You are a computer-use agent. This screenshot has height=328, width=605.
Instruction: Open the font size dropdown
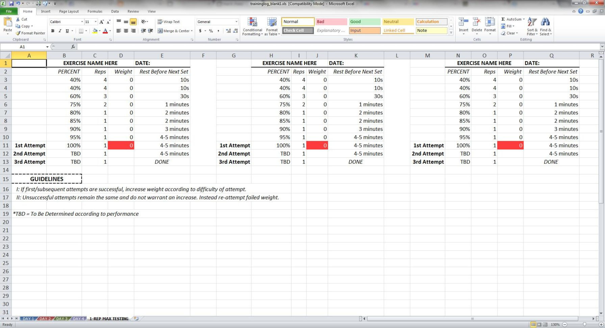(x=95, y=22)
